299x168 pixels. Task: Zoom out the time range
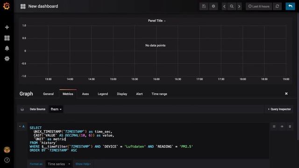(232, 7)
